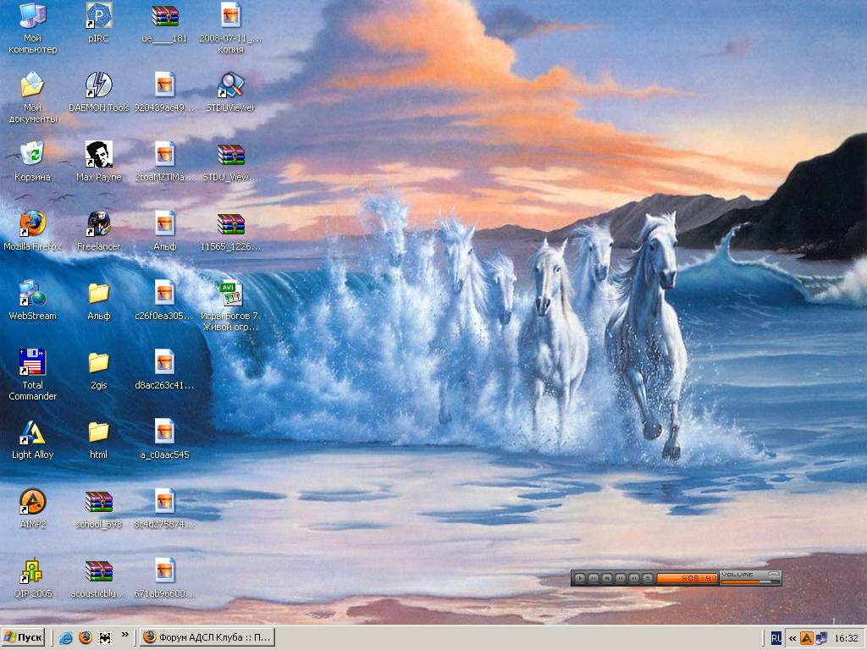Image resolution: width=867 pixels, height=650 pixels.
Task: Click the orange time display in mini player
Action: pyautogui.click(x=688, y=578)
